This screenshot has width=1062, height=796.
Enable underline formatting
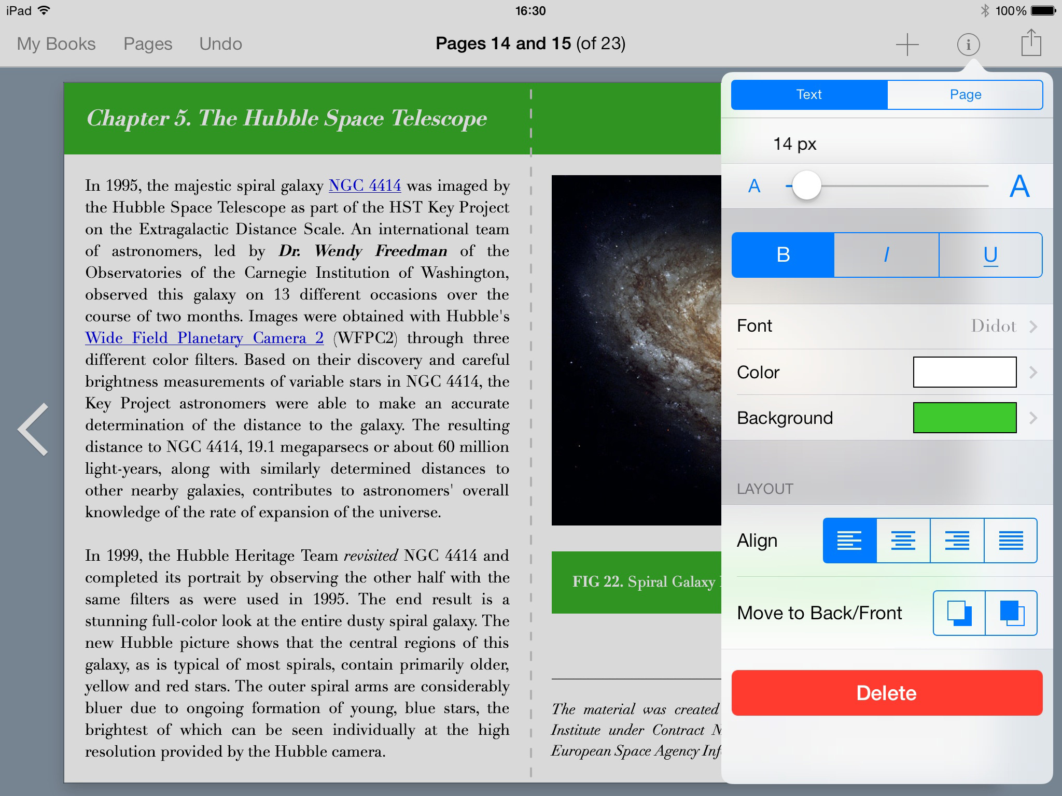(x=990, y=254)
